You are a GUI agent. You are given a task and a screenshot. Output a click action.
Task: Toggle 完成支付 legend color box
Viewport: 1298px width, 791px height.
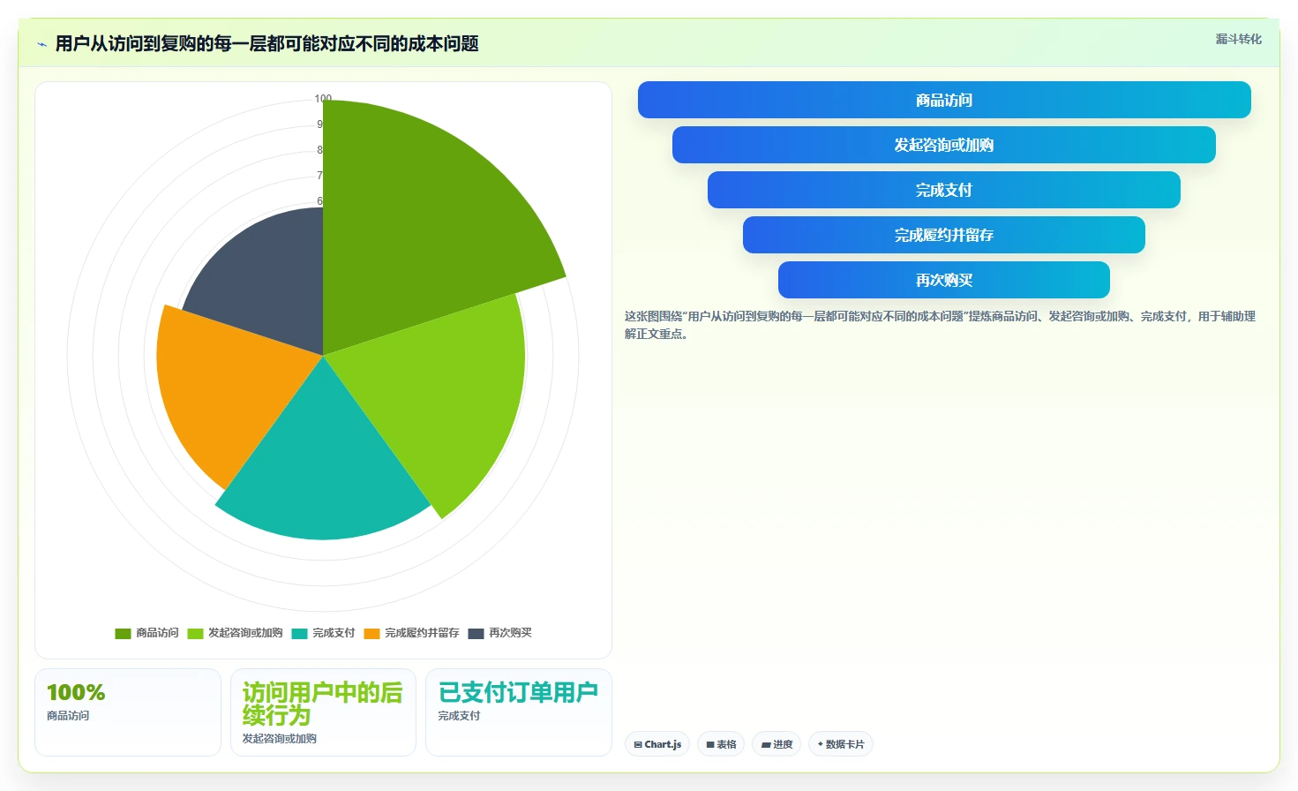click(x=299, y=633)
